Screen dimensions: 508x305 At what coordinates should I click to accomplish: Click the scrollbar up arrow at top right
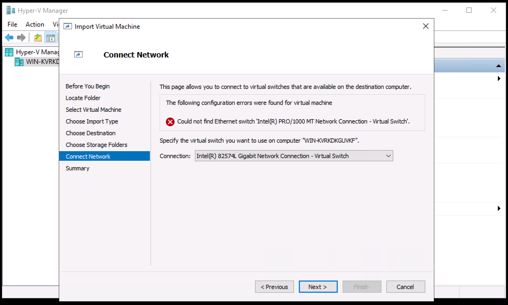[499, 65]
